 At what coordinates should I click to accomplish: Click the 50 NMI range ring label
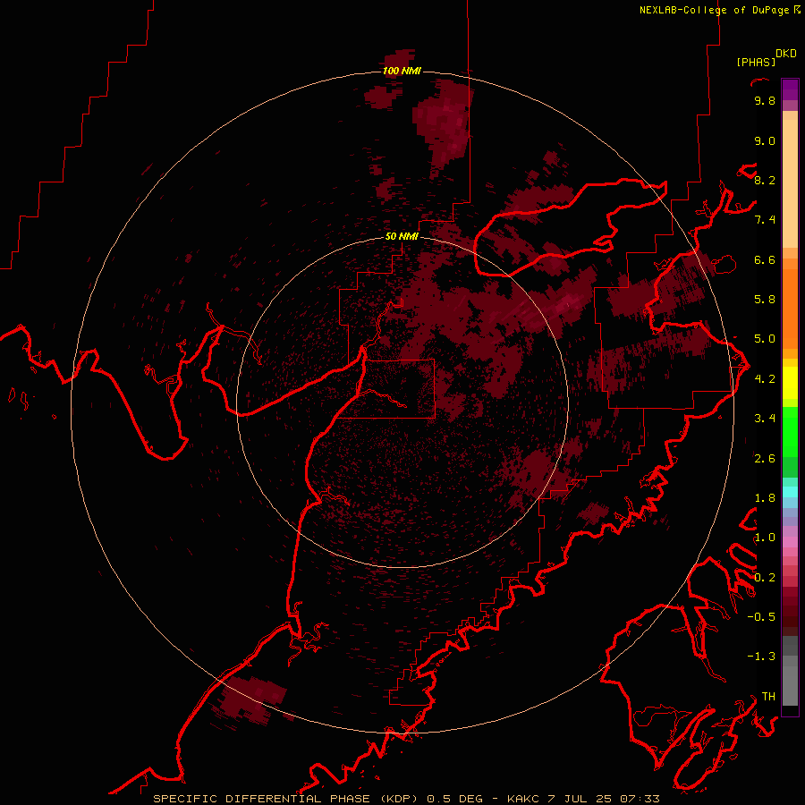[402, 236]
